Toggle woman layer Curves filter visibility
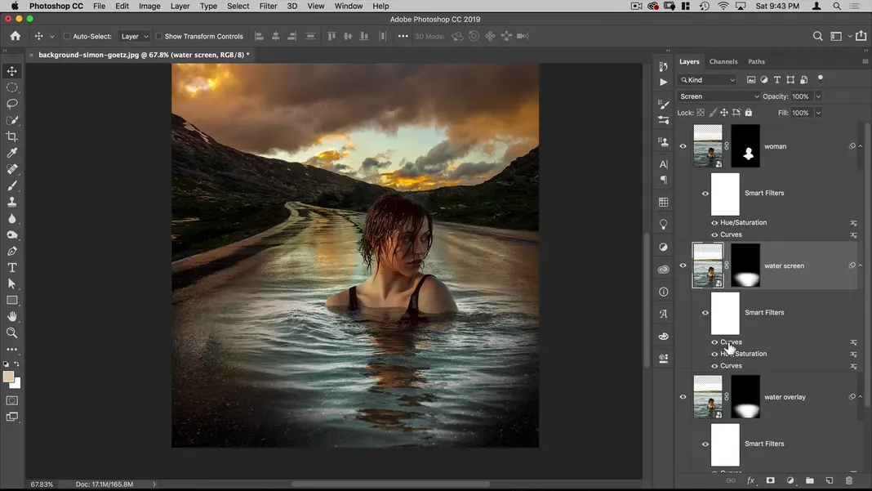 click(714, 235)
